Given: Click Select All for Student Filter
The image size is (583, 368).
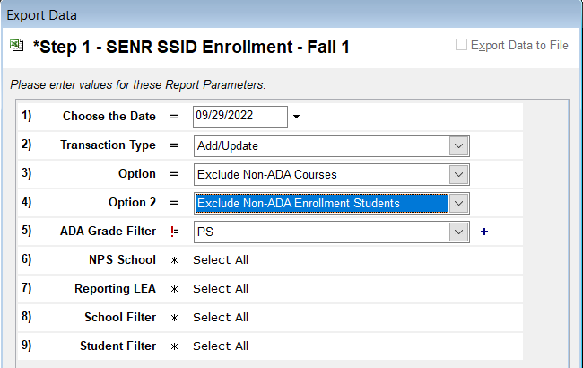Looking at the screenshot, I should pos(221,346).
